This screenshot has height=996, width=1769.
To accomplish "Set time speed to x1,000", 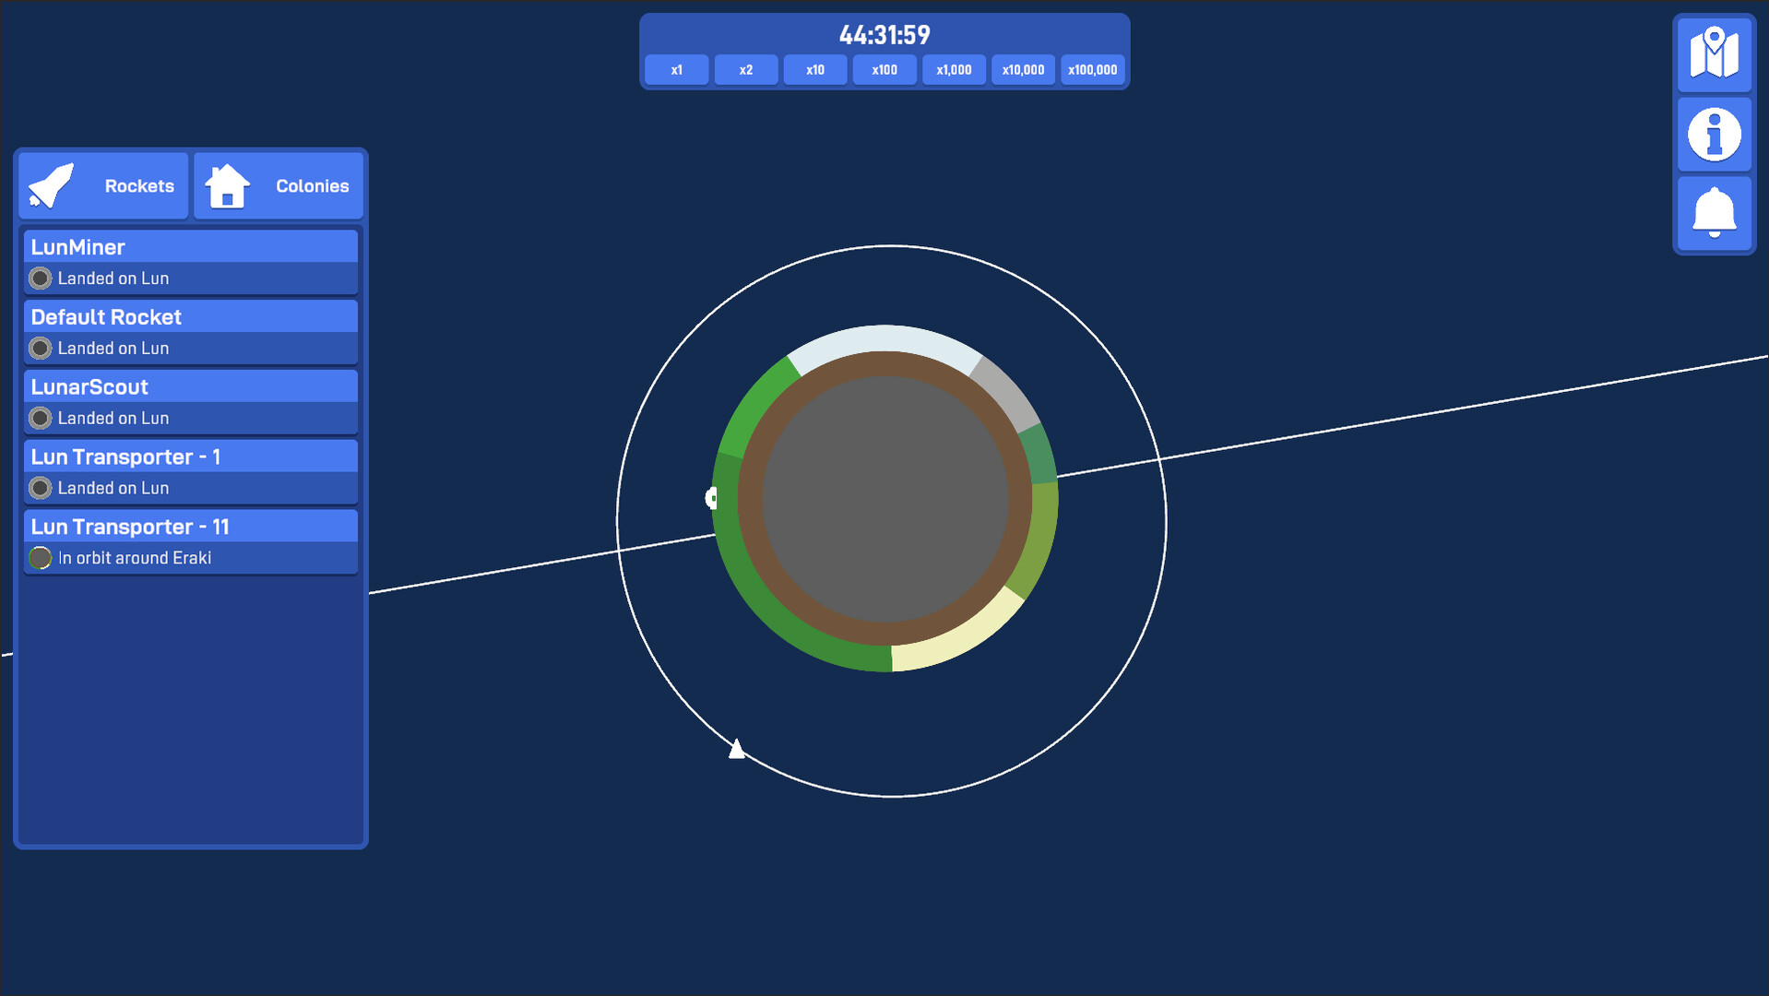I will (954, 70).
